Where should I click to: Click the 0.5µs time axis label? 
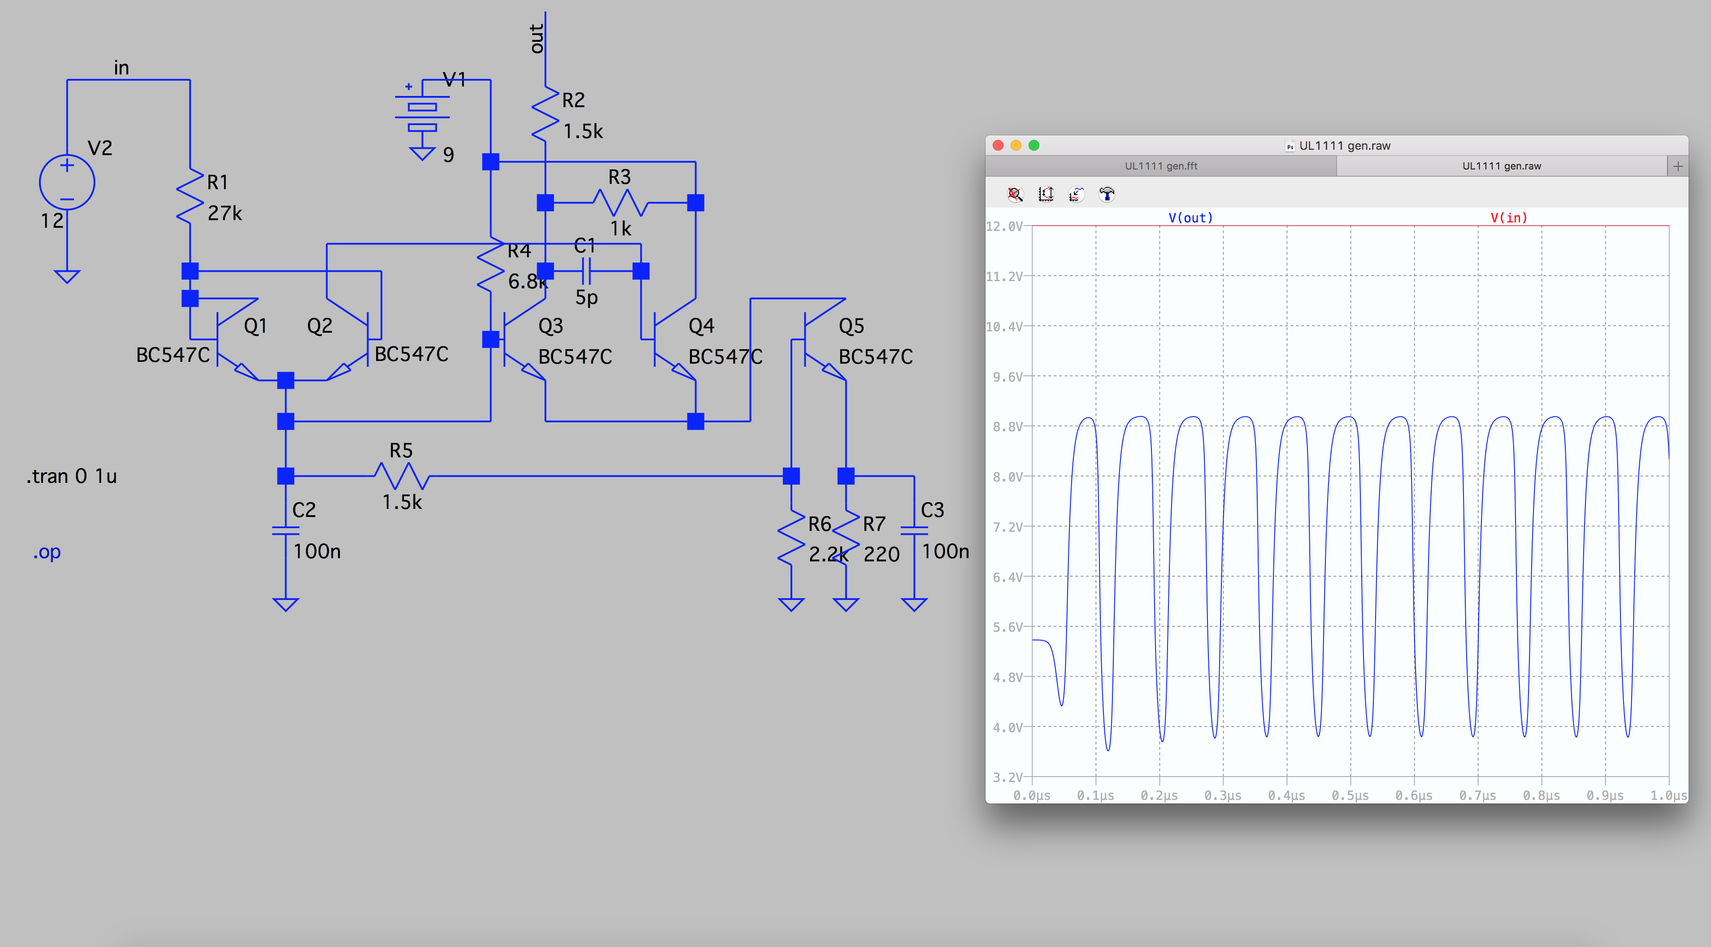coord(1350,795)
